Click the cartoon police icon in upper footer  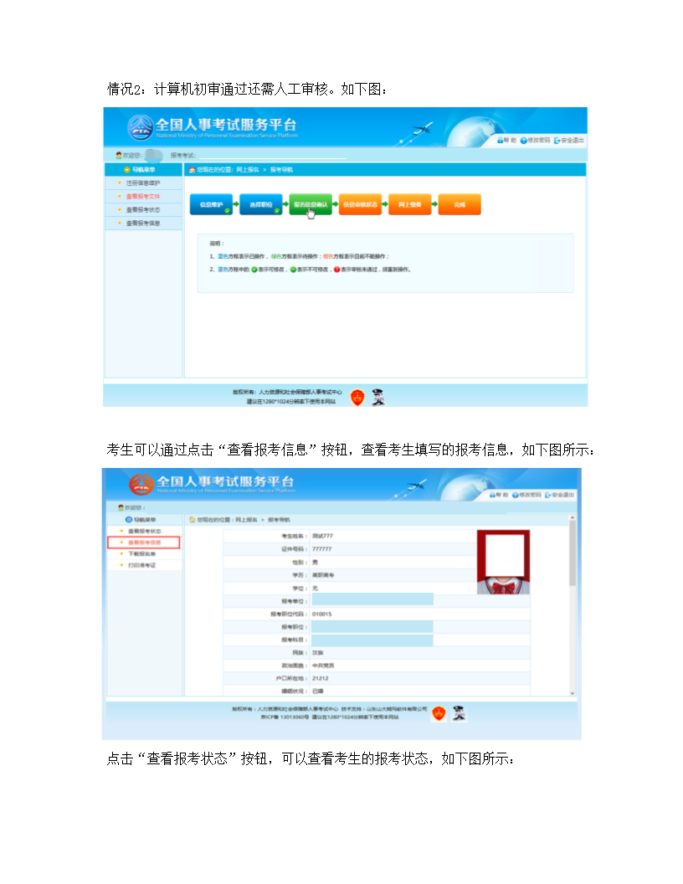(378, 397)
